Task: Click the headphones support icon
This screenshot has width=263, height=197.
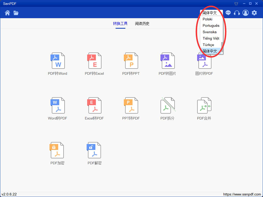Action: point(237,13)
